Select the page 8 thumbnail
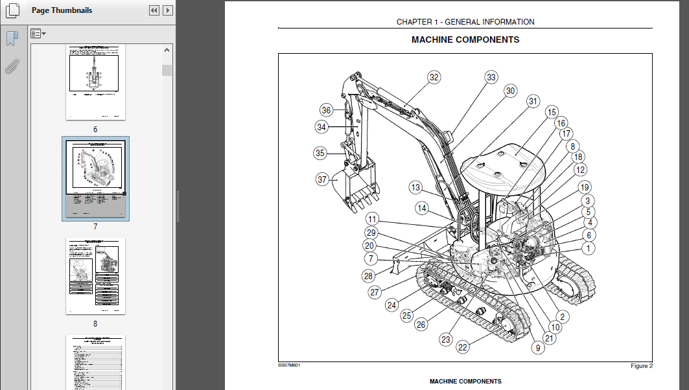Screen dimensions: 689x390 click(95, 276)
